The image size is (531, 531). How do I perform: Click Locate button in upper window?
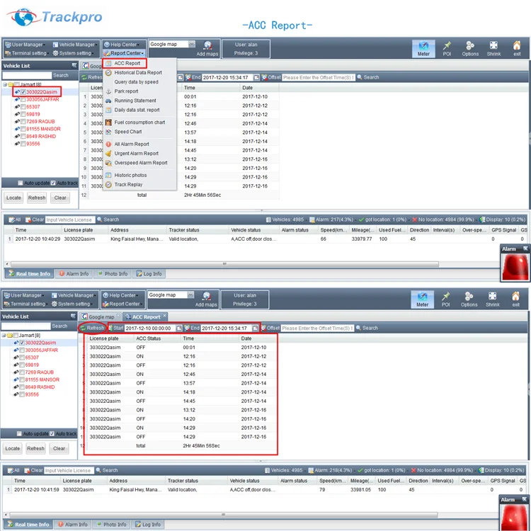(x=13, y=198)
